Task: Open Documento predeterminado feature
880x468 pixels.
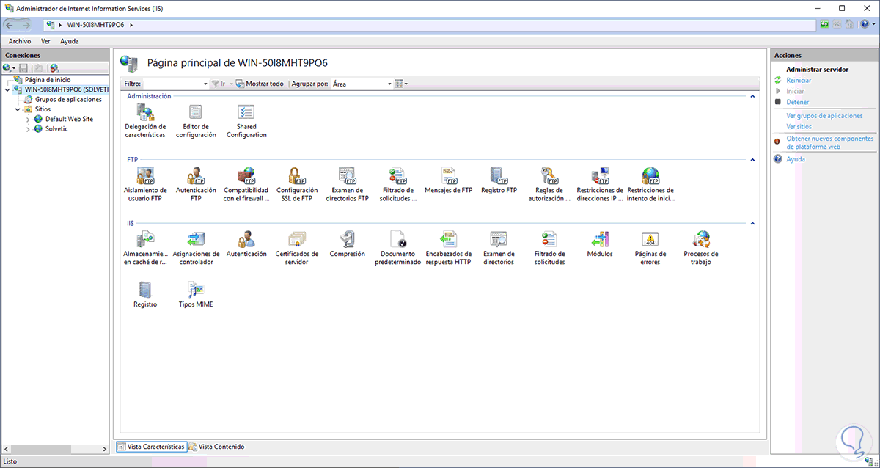Action: pyautogui.click(x=398, y=248)
